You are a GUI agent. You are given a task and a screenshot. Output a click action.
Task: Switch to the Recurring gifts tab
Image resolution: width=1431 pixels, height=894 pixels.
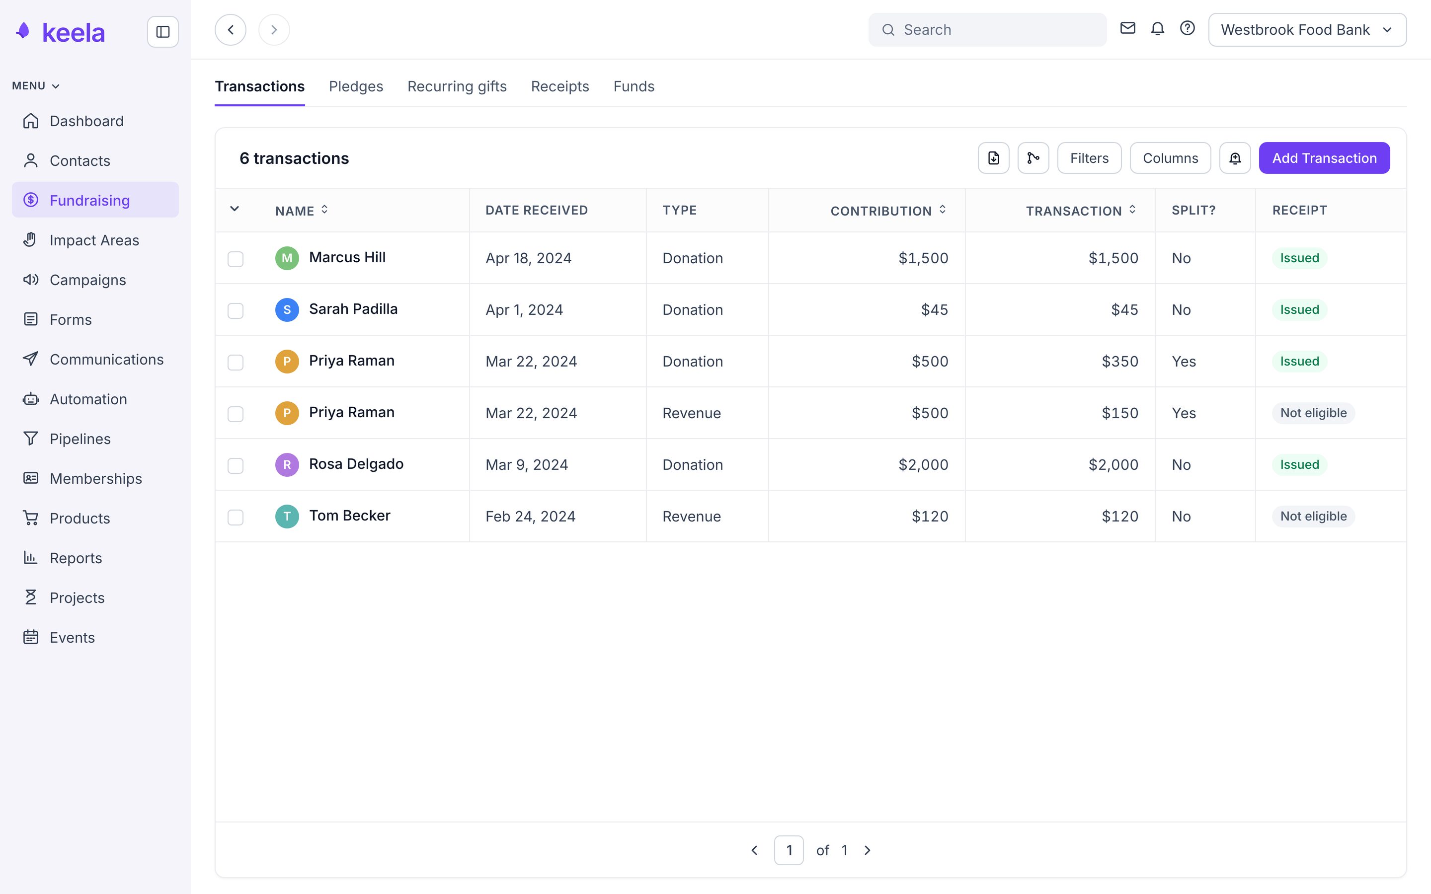tap(457, 86)
